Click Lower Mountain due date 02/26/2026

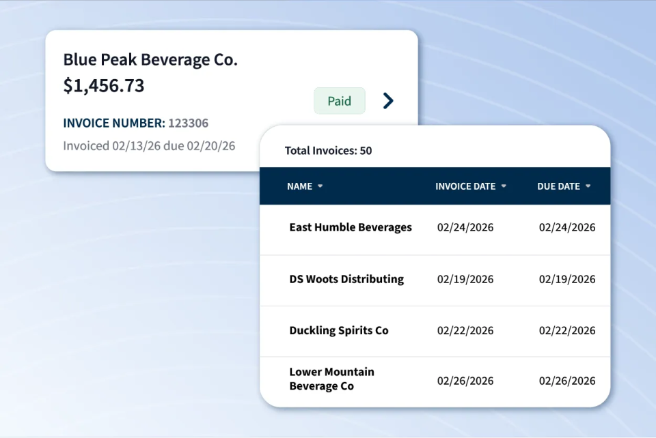[567, 381]
